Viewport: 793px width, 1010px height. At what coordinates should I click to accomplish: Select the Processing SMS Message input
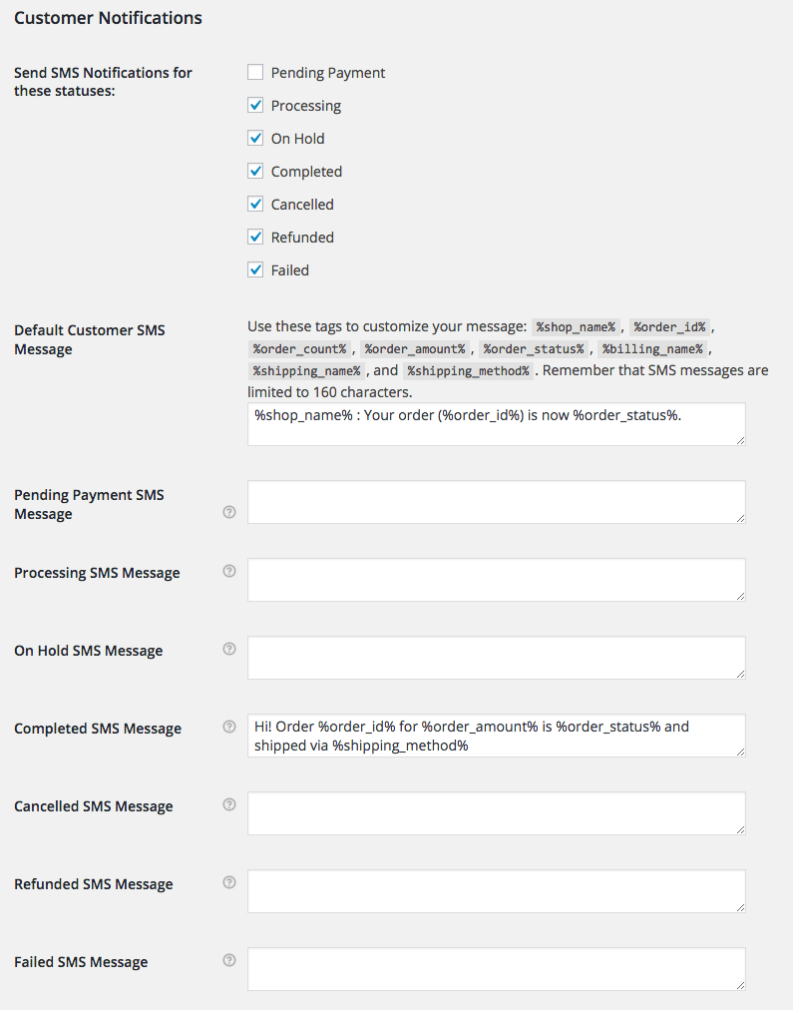point(496,580)
